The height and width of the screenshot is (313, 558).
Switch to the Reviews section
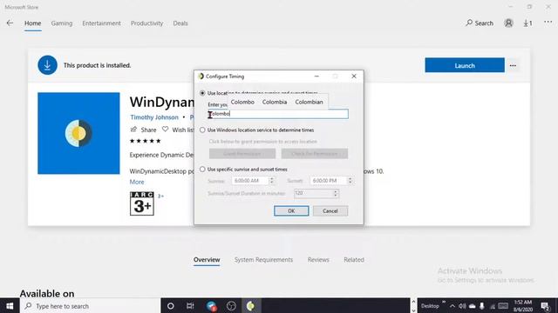pyautogui.click(x=318, y=260)
